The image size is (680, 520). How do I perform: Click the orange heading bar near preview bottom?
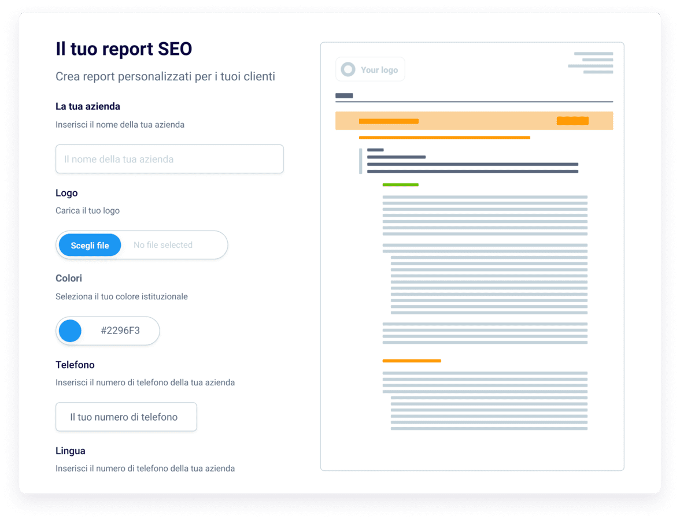[x=411, y=360]
